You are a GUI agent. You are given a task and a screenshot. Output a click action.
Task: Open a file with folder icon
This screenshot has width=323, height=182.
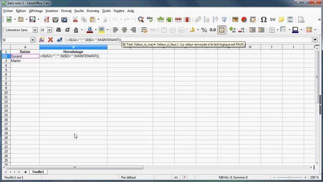[21, 19]
